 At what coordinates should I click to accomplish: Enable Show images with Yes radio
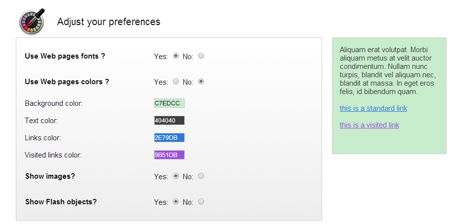click(176, 176)
